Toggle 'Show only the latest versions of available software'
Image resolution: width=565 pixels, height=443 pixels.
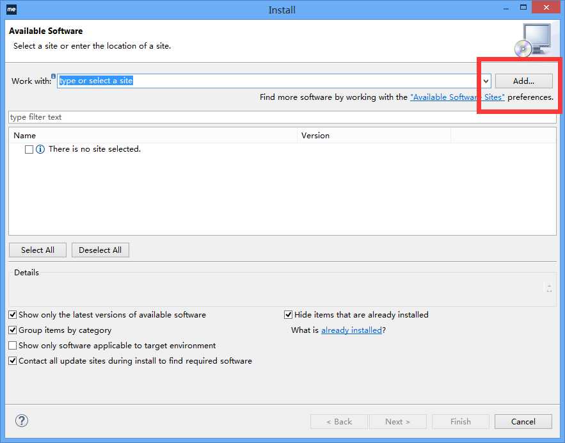click(x=13, y=315)
